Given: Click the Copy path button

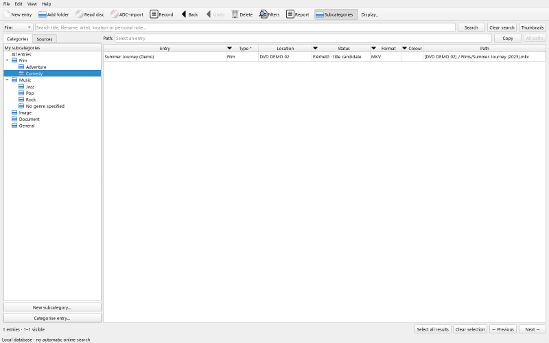Looking at the screenshot, I should pyautogui.click(x=508, y=38).
